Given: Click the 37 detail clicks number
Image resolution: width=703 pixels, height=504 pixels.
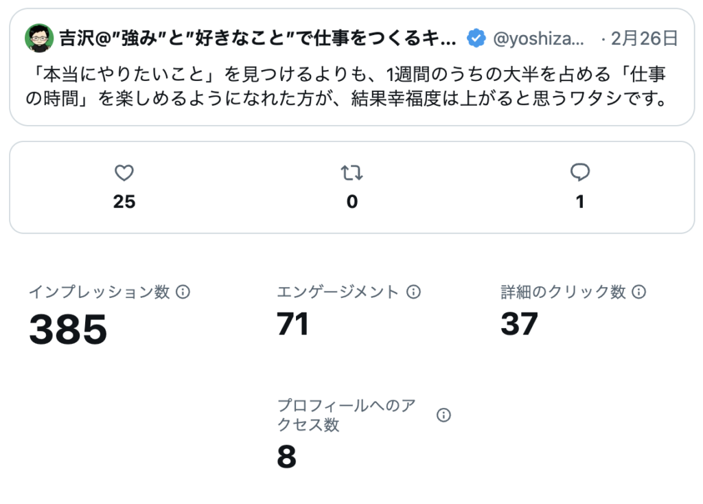Looking at the screenshot, I should [519, 324].
